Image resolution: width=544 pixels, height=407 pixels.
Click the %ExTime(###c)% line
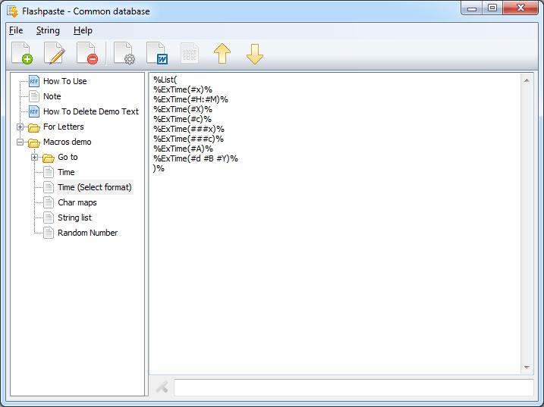(x=188, y=139)
